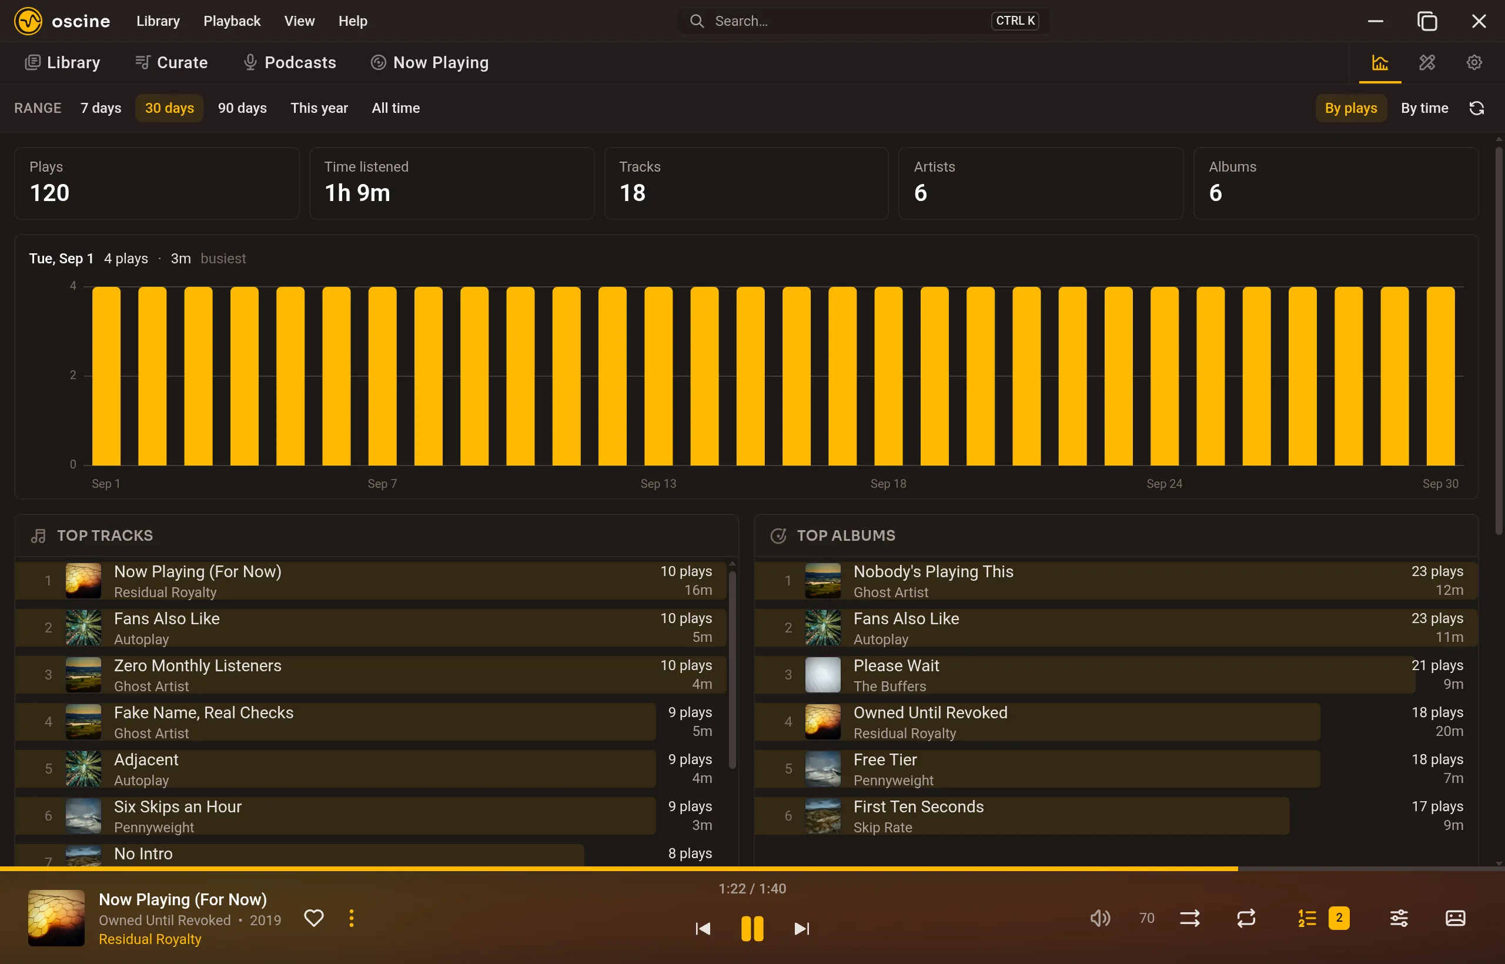Click the Artists 6 stat card
The image size is (1505, 964).
tap(1041, 183)
